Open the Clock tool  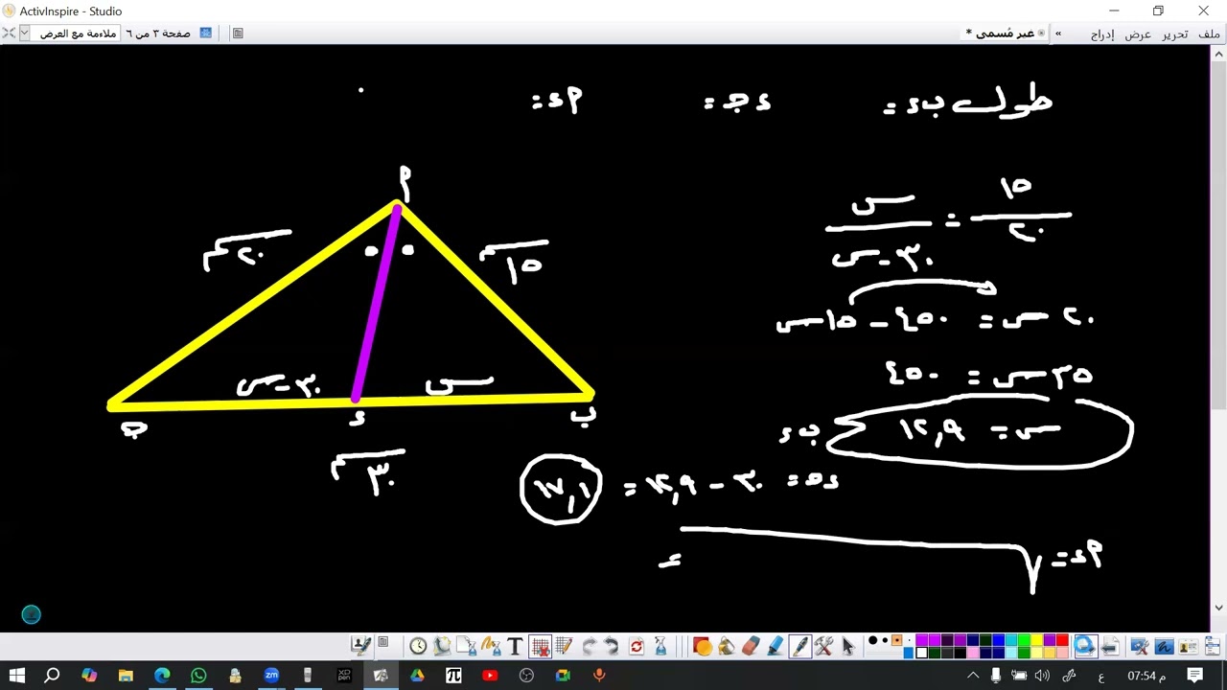418,646
